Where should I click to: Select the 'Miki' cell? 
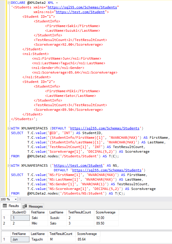click(x=39, y=223)
